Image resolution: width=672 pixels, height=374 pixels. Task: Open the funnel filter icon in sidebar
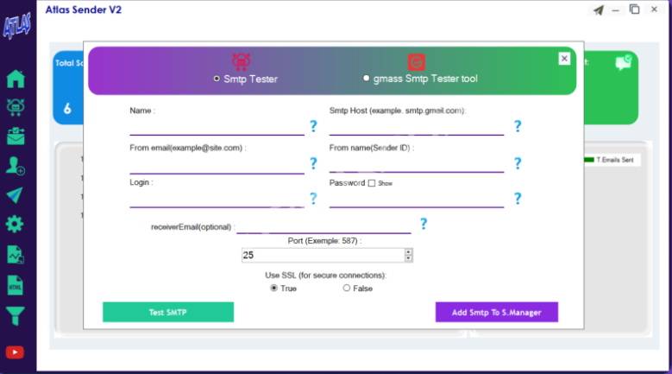click(16, 314)
